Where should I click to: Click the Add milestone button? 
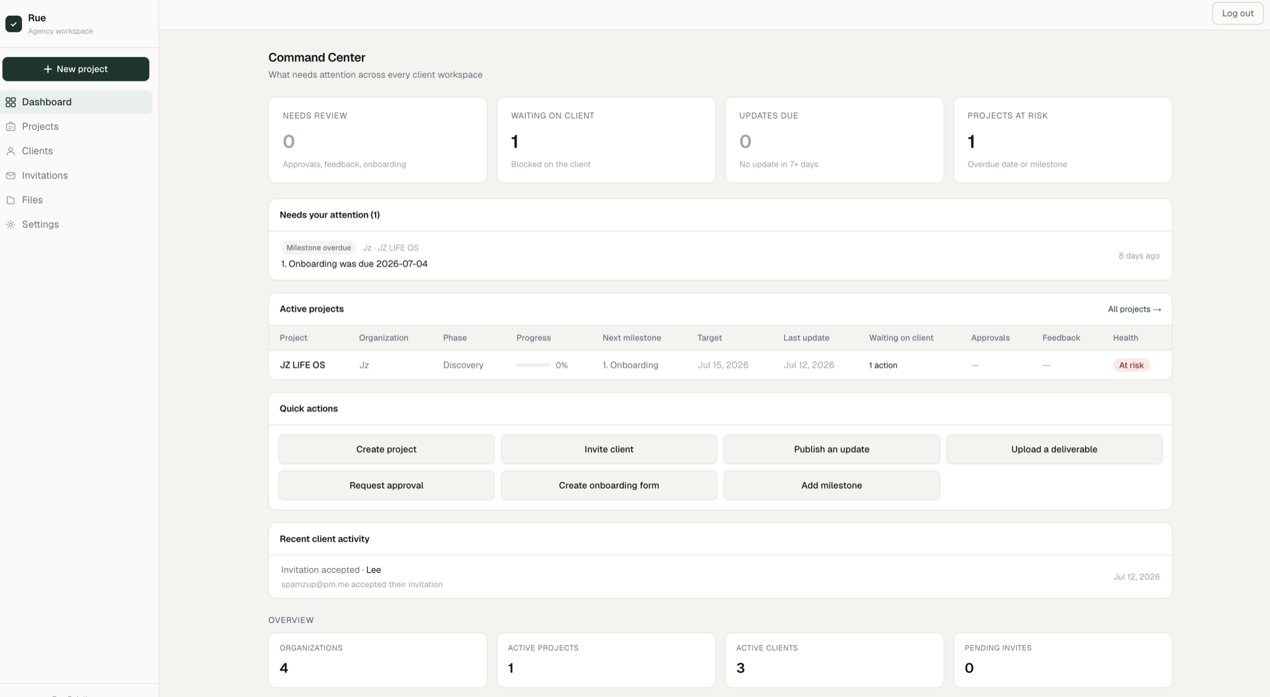click(831, 485)
